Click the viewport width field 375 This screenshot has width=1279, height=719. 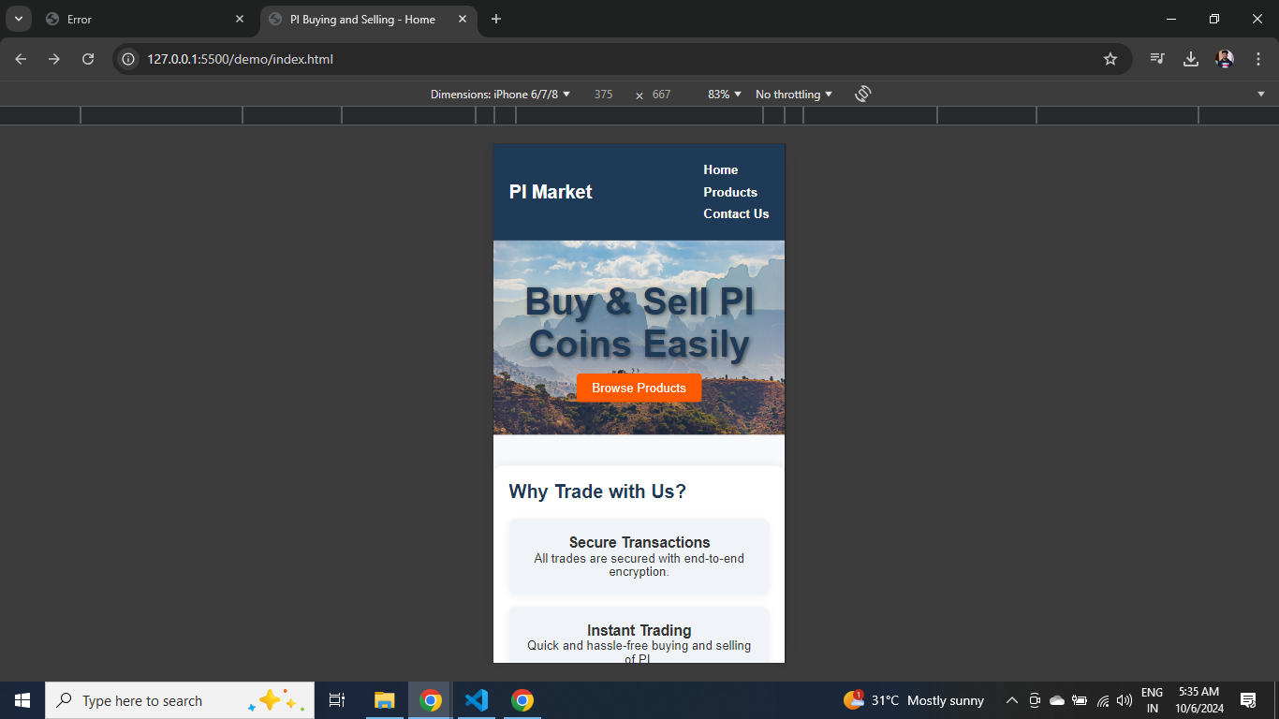coord(604,95)
